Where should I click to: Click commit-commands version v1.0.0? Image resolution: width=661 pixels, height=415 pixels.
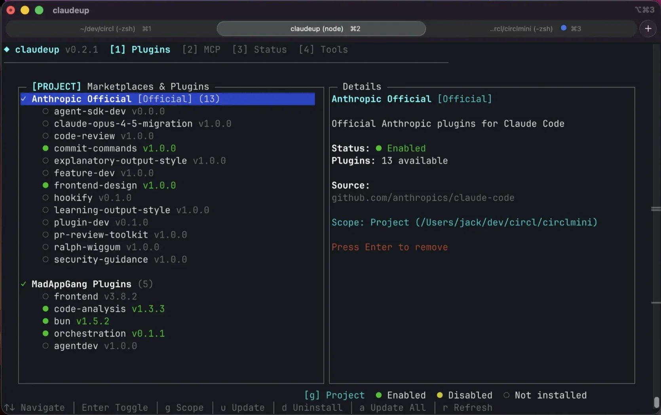[159, 148]
